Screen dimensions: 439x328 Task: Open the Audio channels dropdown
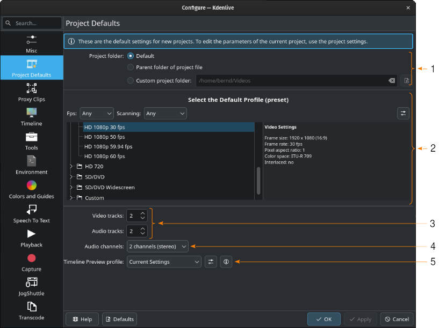pyautogui.click(x=157, y=247)
